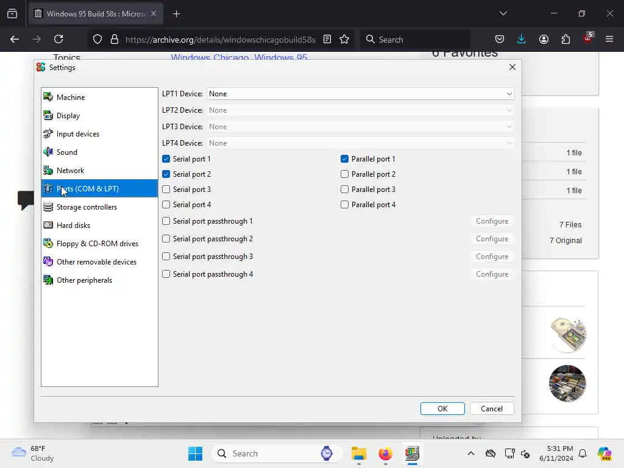Click the circular uploader thumbnail image

(x=567, y=383)
